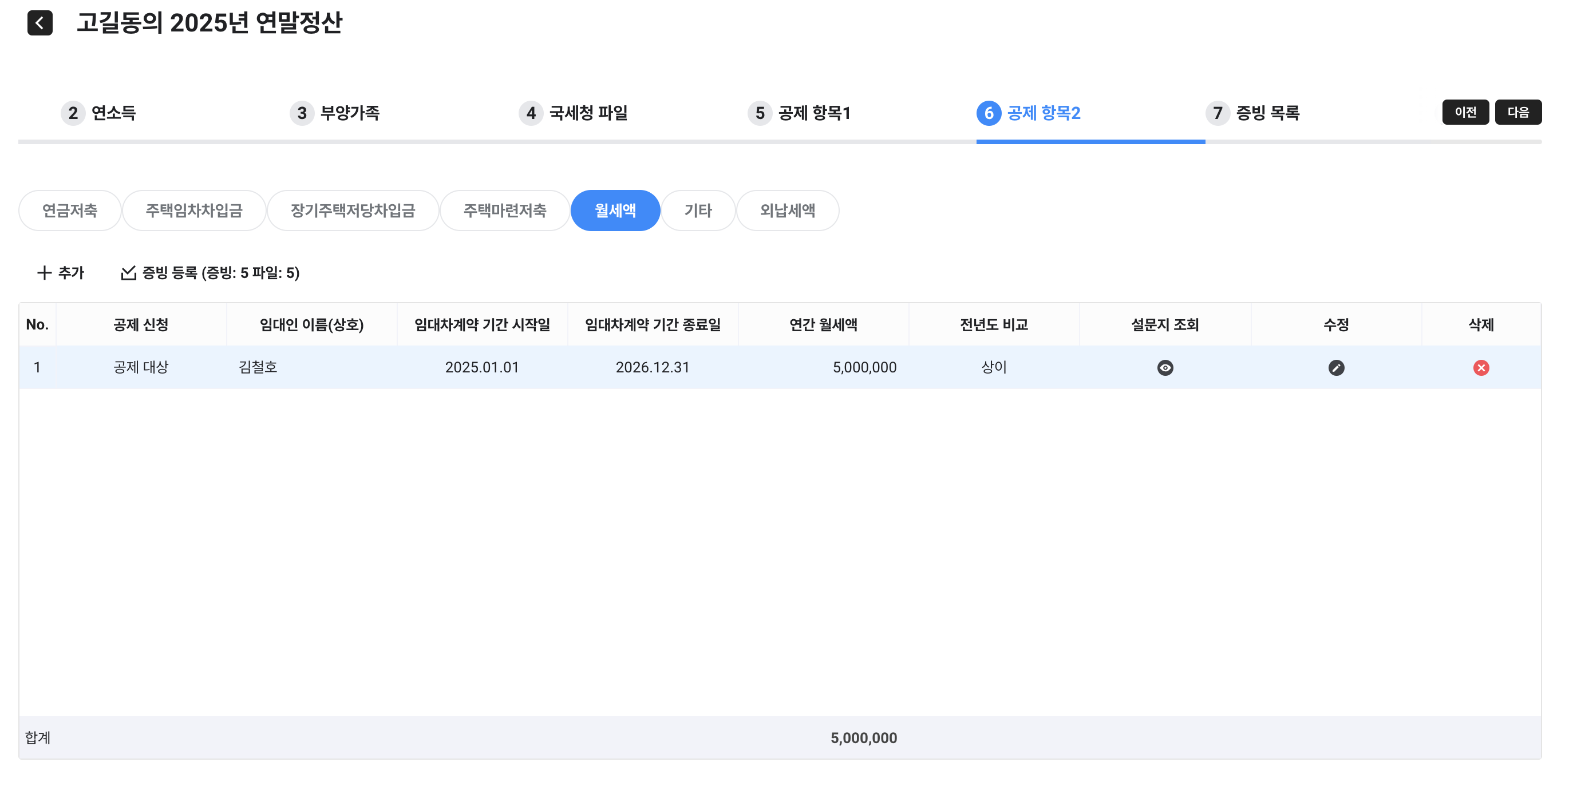Select the 김철호 table row
Viewport: 1573px width, 786px height.
[x=258, y=367]
